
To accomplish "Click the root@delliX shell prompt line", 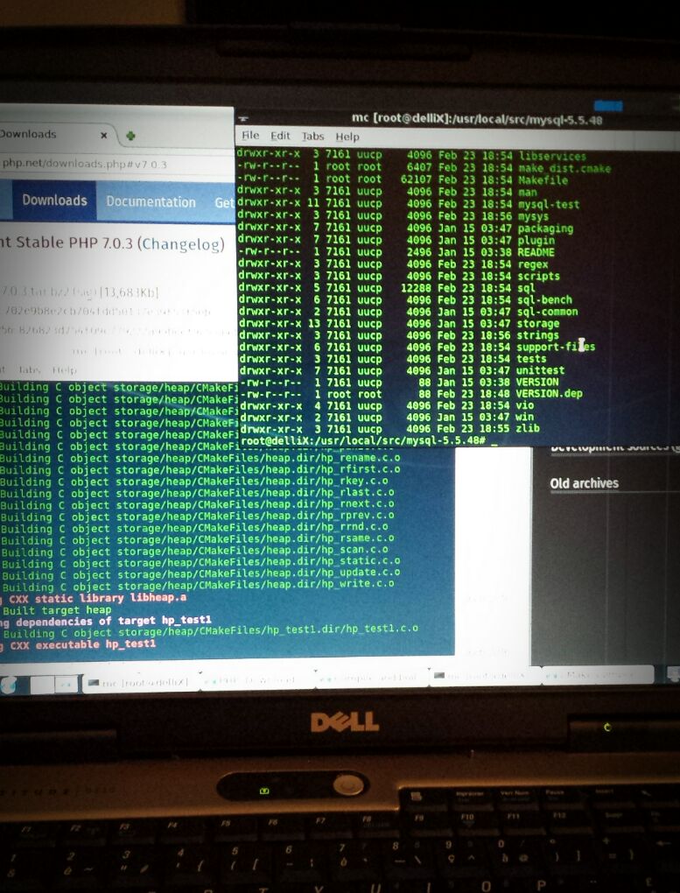I will pyautogui.click(x=369, y=440).
